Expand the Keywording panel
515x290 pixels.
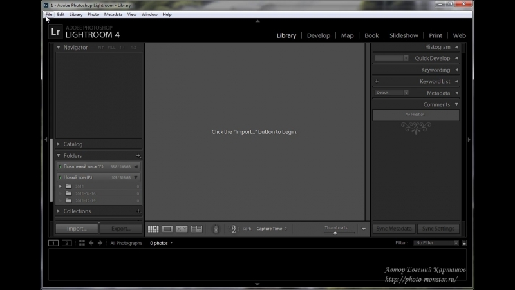pyautogui.click(x=456, y=70)
